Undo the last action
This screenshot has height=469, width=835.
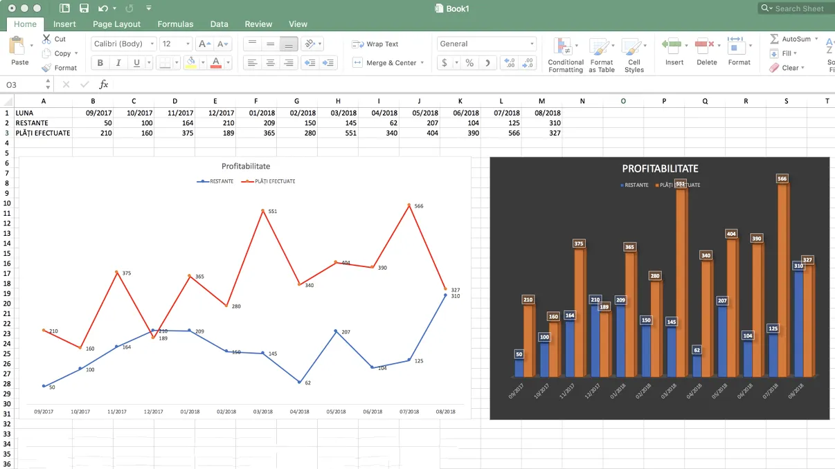tap(103, 8)
